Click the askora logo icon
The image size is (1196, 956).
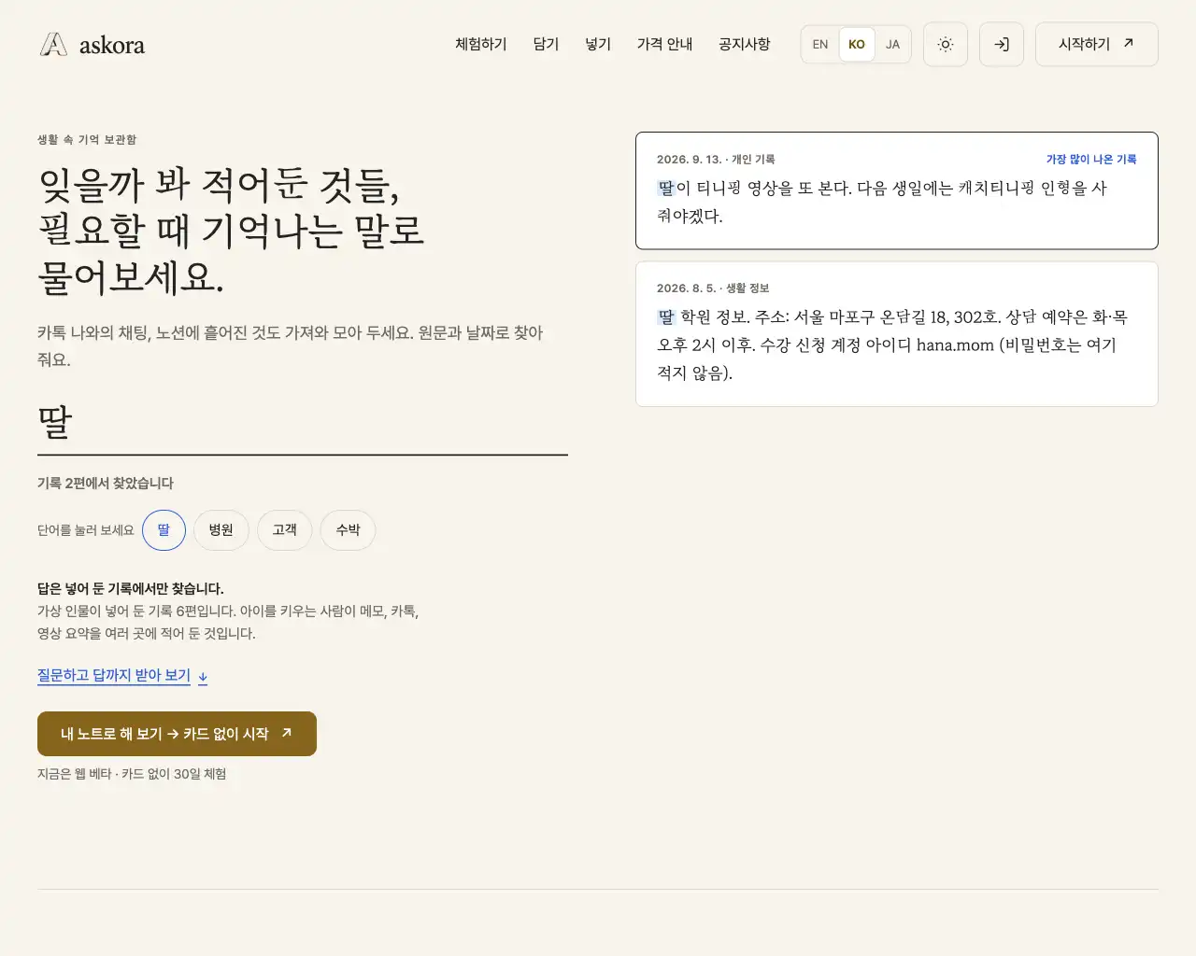pos(54,44)
